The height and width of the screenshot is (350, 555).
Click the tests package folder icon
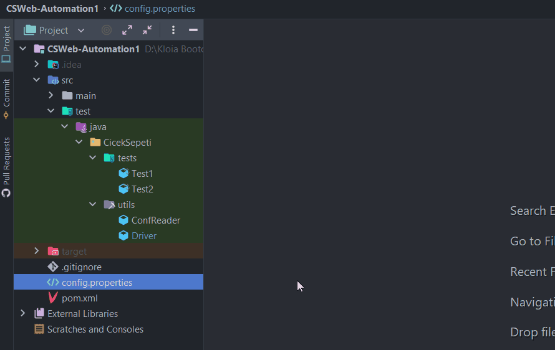tap(109, 158)
